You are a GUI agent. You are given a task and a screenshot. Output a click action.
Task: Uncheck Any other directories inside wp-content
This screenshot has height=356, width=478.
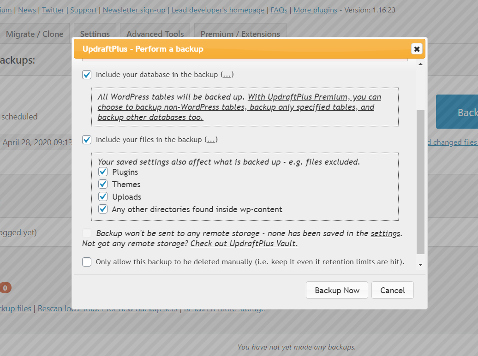pyautogui.click(x=103, y=209)
